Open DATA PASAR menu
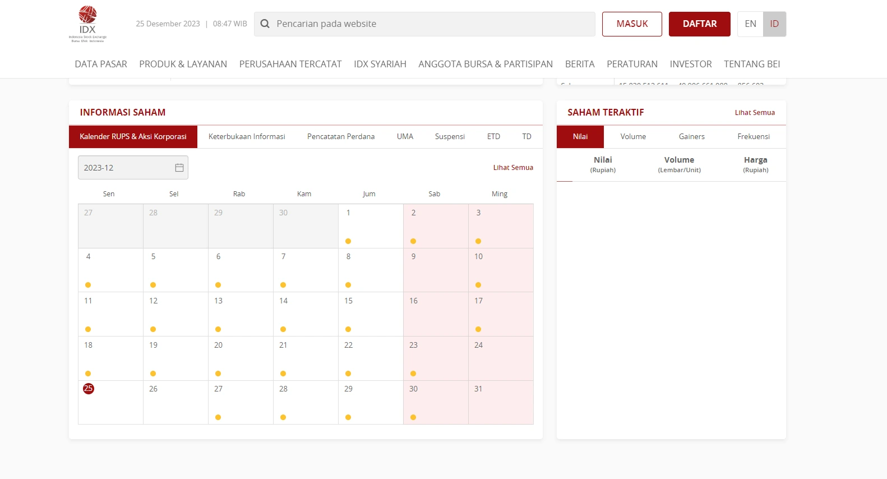 pyautogui.click(x=101, y=64)
